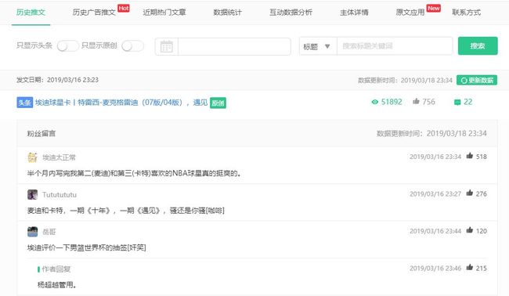Image resolution: width=509 pixels, height=296 pixels.
Task: Click the calendar icon for date picker
Action: pyautogui.click(x=167, y=46)
